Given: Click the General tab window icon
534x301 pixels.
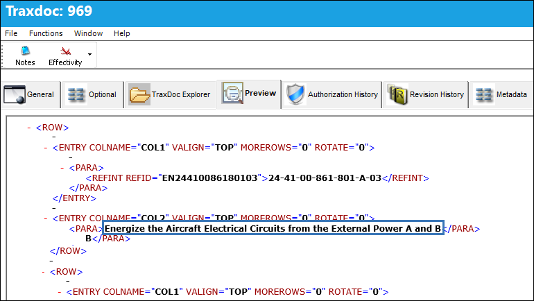Looking at the screenshot, I should 15,94.
